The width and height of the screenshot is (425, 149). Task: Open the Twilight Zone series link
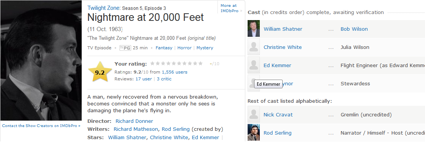[104, 8]
